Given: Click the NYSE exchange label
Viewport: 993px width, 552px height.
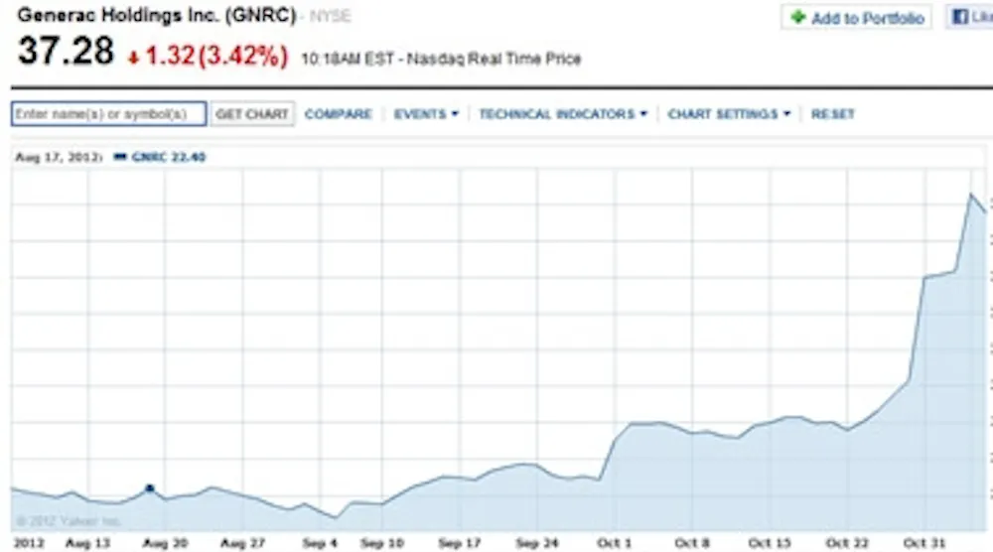Looking at the screenshot, I should coord(330,16).
